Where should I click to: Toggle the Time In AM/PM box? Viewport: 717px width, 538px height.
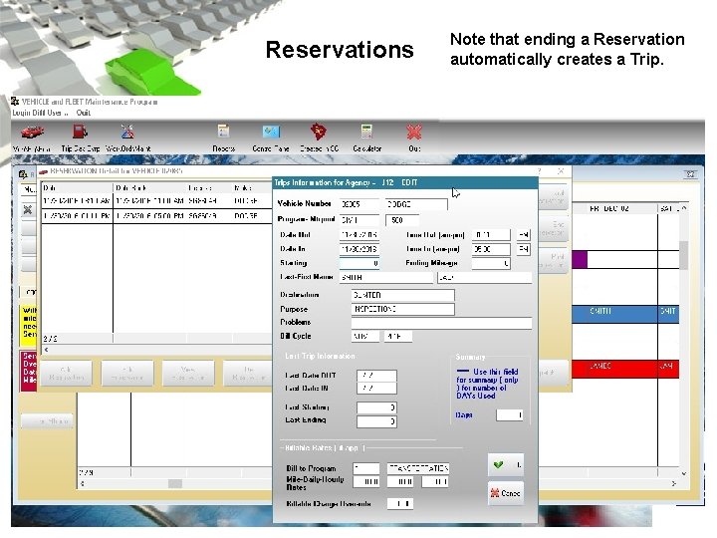pos(524,249)
